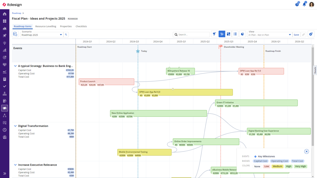Go to Home in the sidebar
Viewport: 317px width, 178px height.
tap(4, 14)
